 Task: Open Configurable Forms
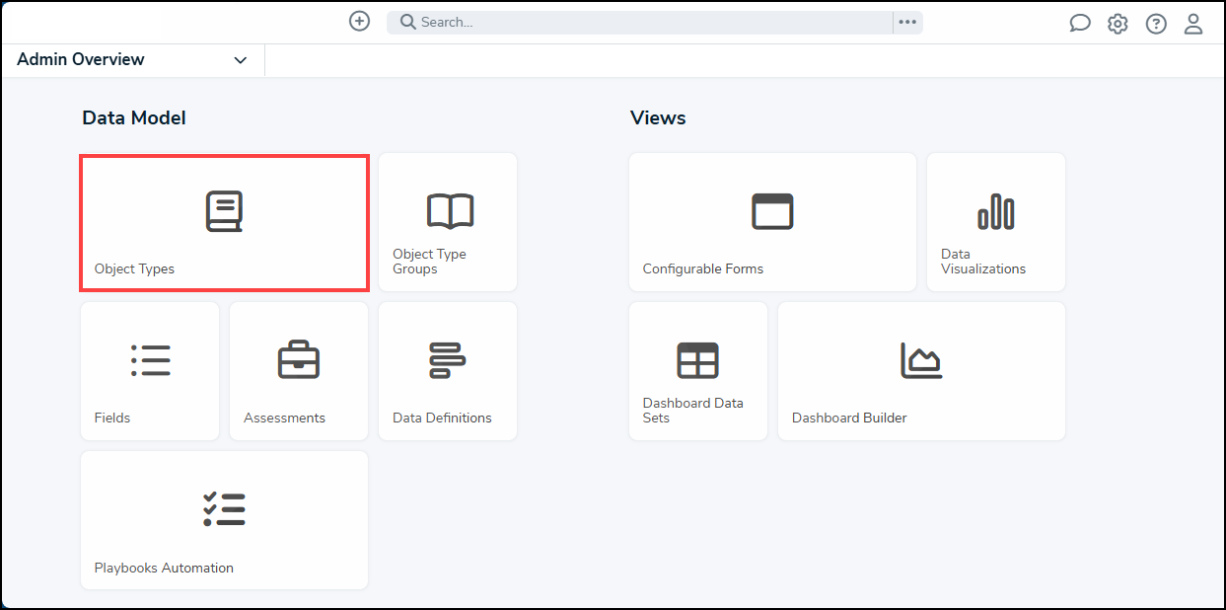(772, 222)
